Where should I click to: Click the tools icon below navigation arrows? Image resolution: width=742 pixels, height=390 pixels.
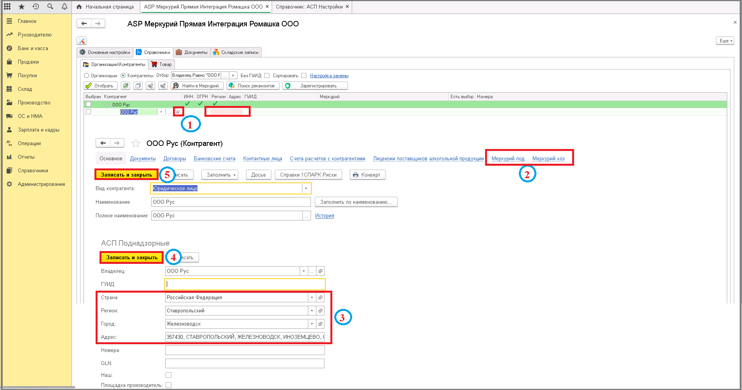tap(82, 41)
